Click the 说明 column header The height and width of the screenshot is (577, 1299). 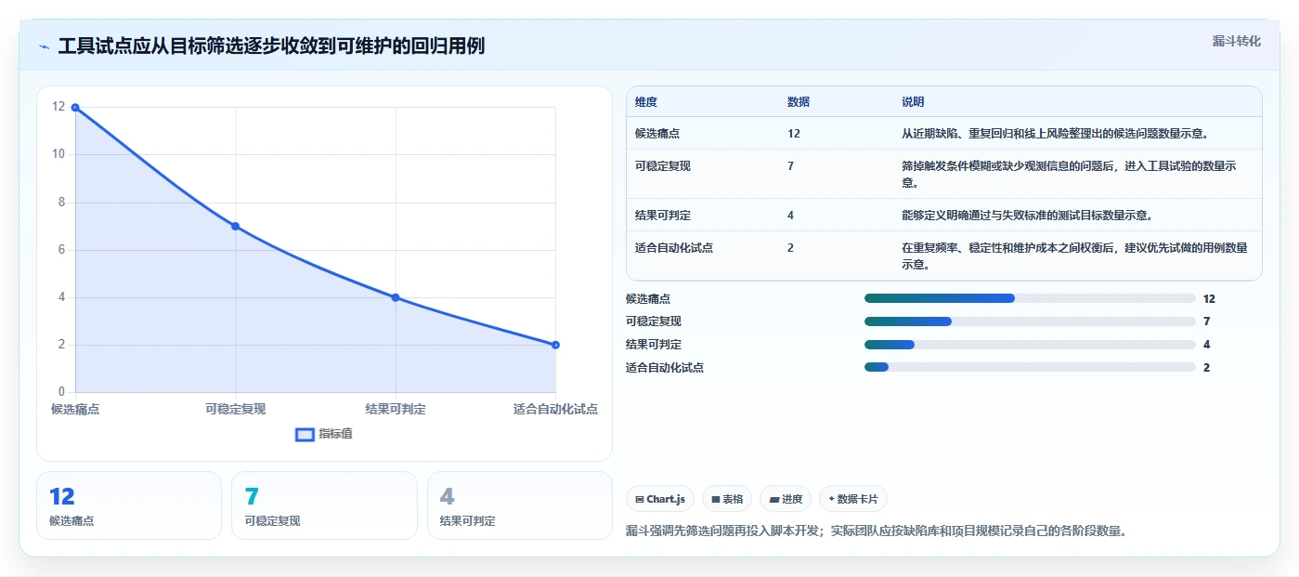coord(913,102)
